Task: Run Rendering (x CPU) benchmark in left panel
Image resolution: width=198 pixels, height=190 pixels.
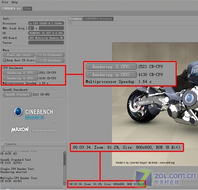Action: coord(20,78)
